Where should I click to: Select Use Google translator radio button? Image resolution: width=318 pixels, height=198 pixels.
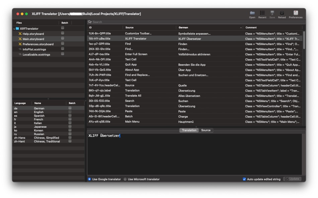click(x=89, y=179)
